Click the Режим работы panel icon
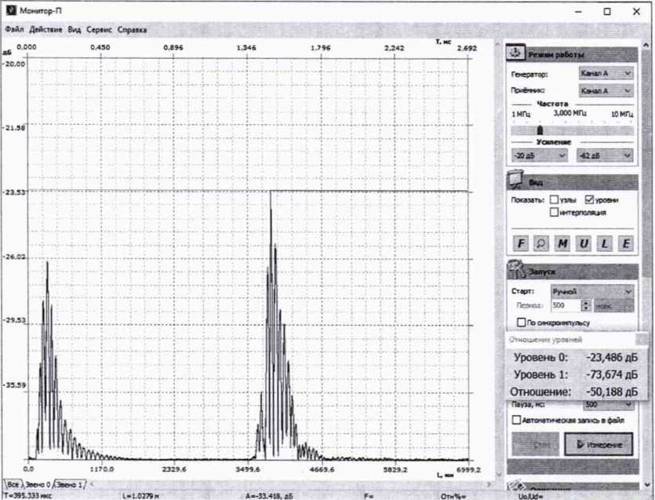The image size is (655, 500). point(516,53)
